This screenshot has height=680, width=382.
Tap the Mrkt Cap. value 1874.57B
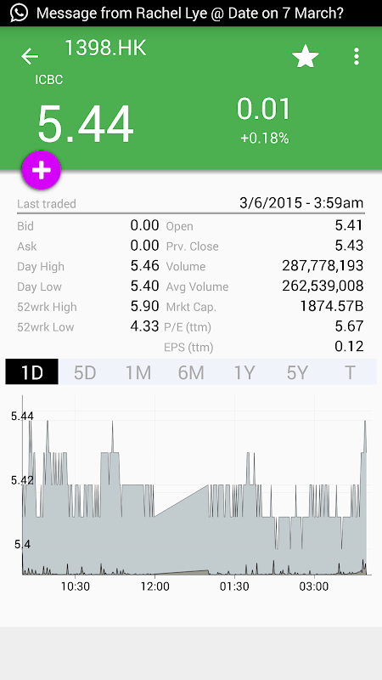[332, 306]
